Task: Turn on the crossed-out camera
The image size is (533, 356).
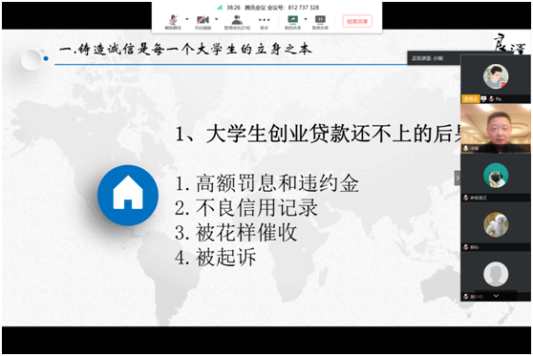Action: point(203,22)
